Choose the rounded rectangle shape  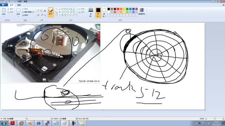68,9
